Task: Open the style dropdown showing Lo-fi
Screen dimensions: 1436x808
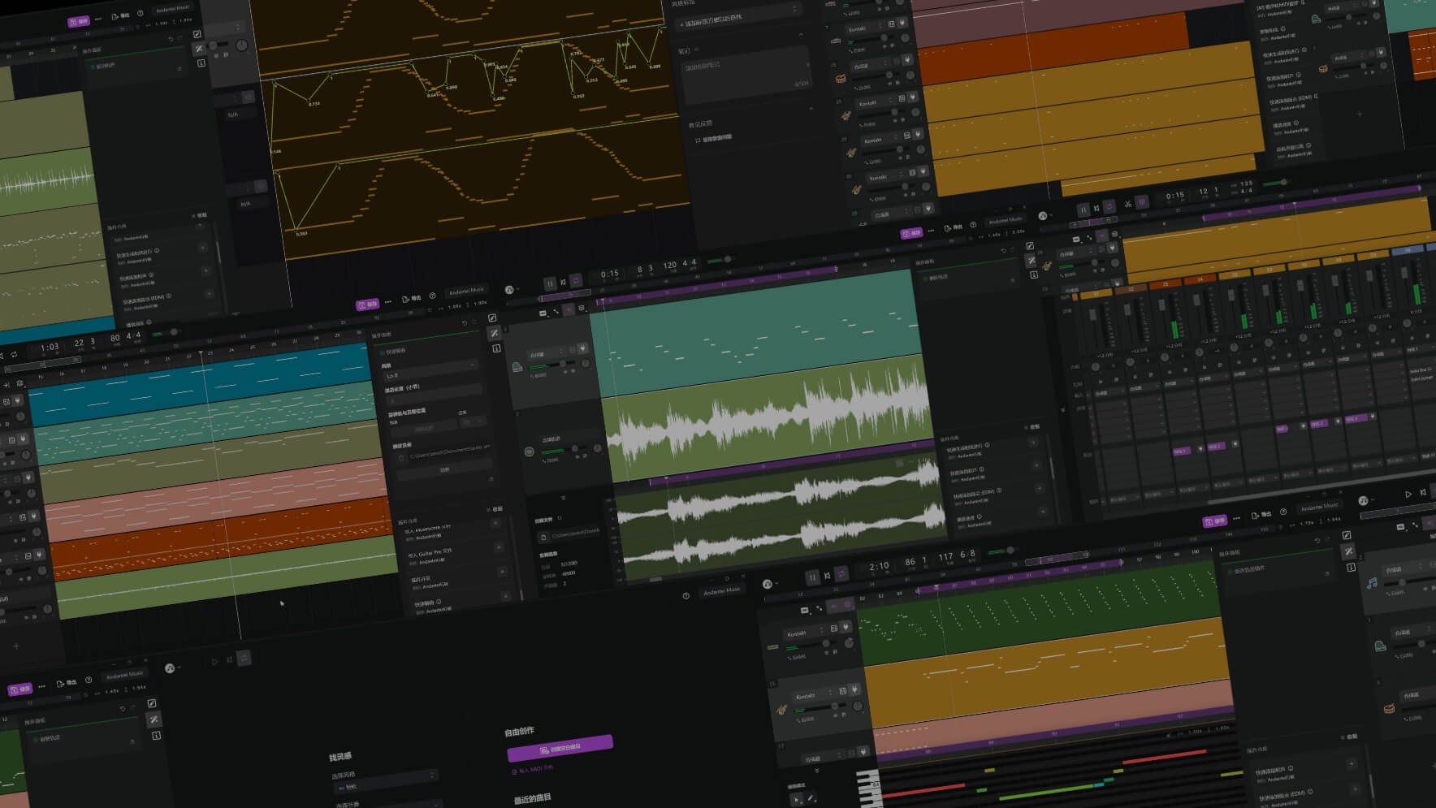Action: (x=431, y=371)
